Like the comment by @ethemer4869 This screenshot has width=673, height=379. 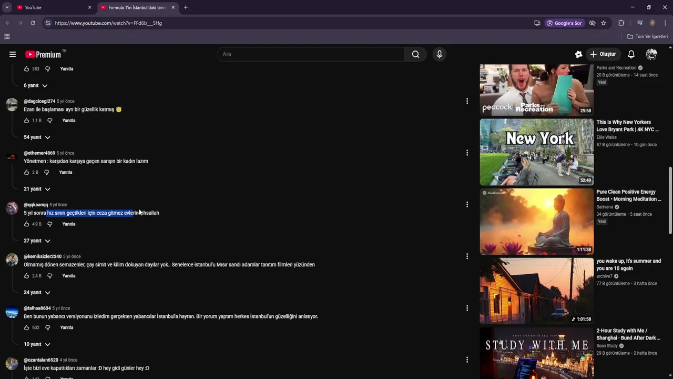point(27,172)
